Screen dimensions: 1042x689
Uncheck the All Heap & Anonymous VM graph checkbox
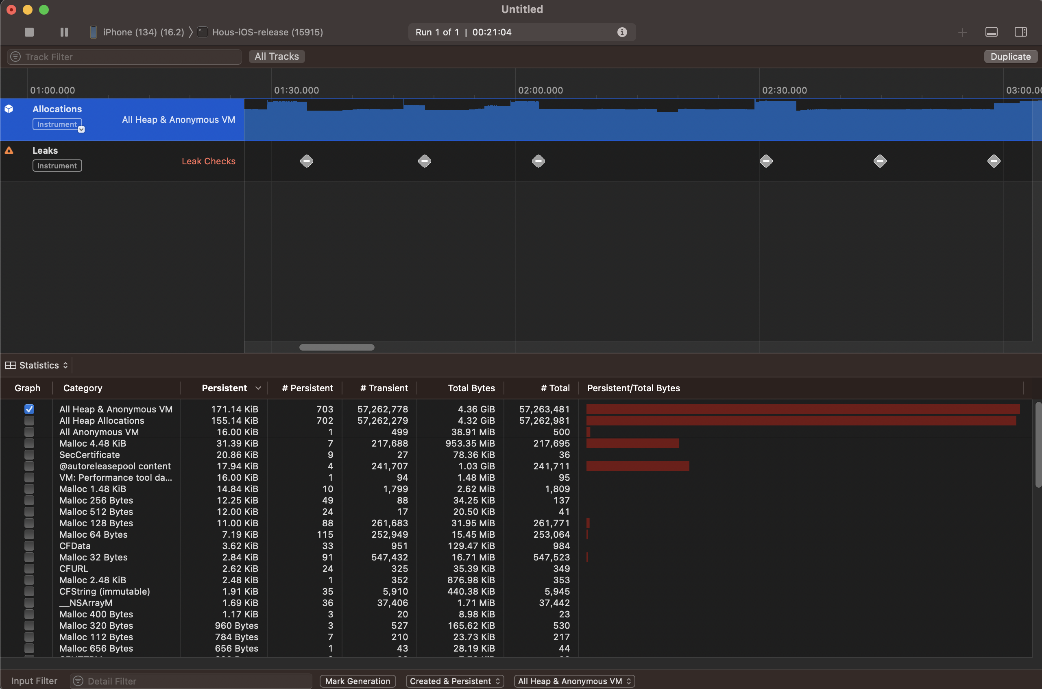click(x=29, y=409)
